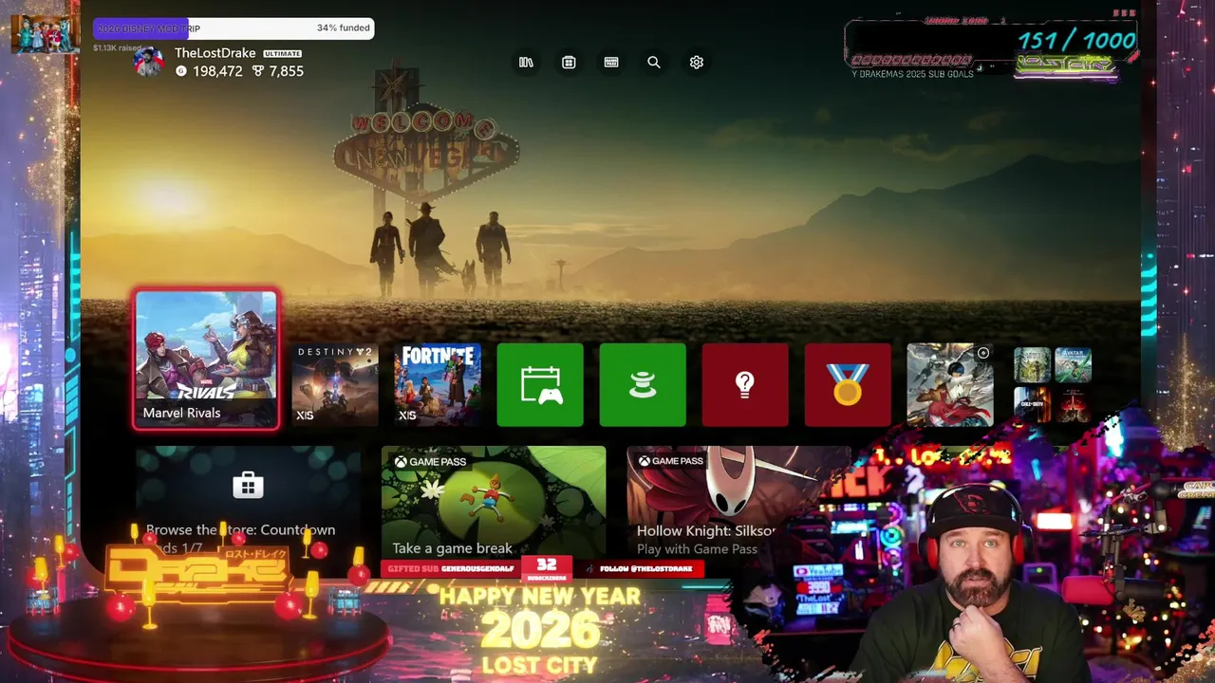Open the red question mark tile
Image resolution: width=1215 pixels, height=683 pixels.
(745, 385)
